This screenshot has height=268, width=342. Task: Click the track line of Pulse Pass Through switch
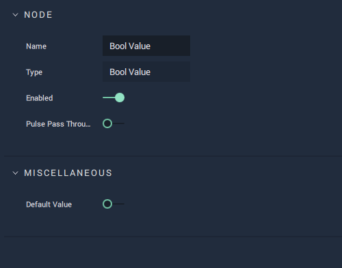point(118,123)
